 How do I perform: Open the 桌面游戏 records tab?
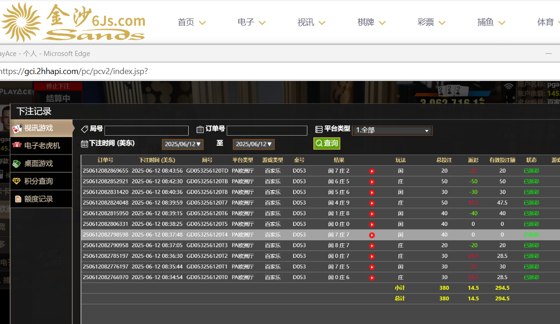point(38,163)
